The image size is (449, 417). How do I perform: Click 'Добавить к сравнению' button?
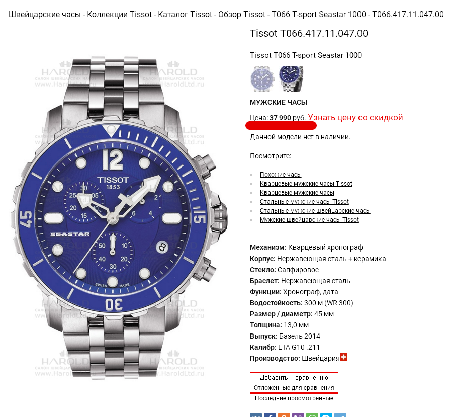tap(294, 377)
